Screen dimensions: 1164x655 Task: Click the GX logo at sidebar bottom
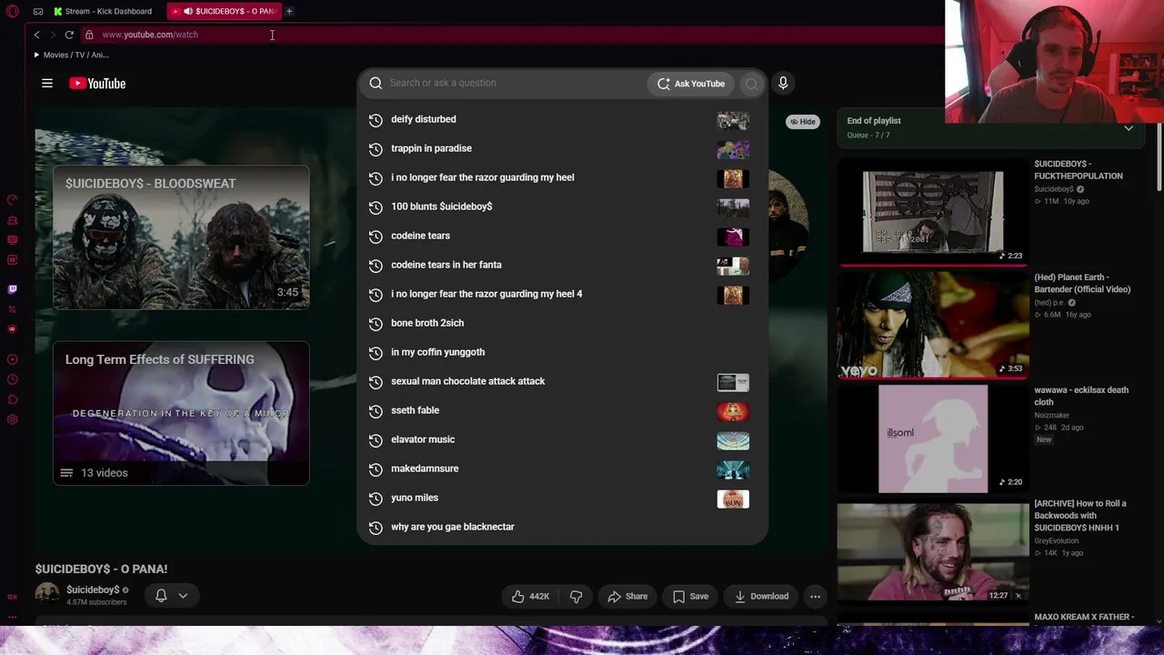tap(12, 597)
